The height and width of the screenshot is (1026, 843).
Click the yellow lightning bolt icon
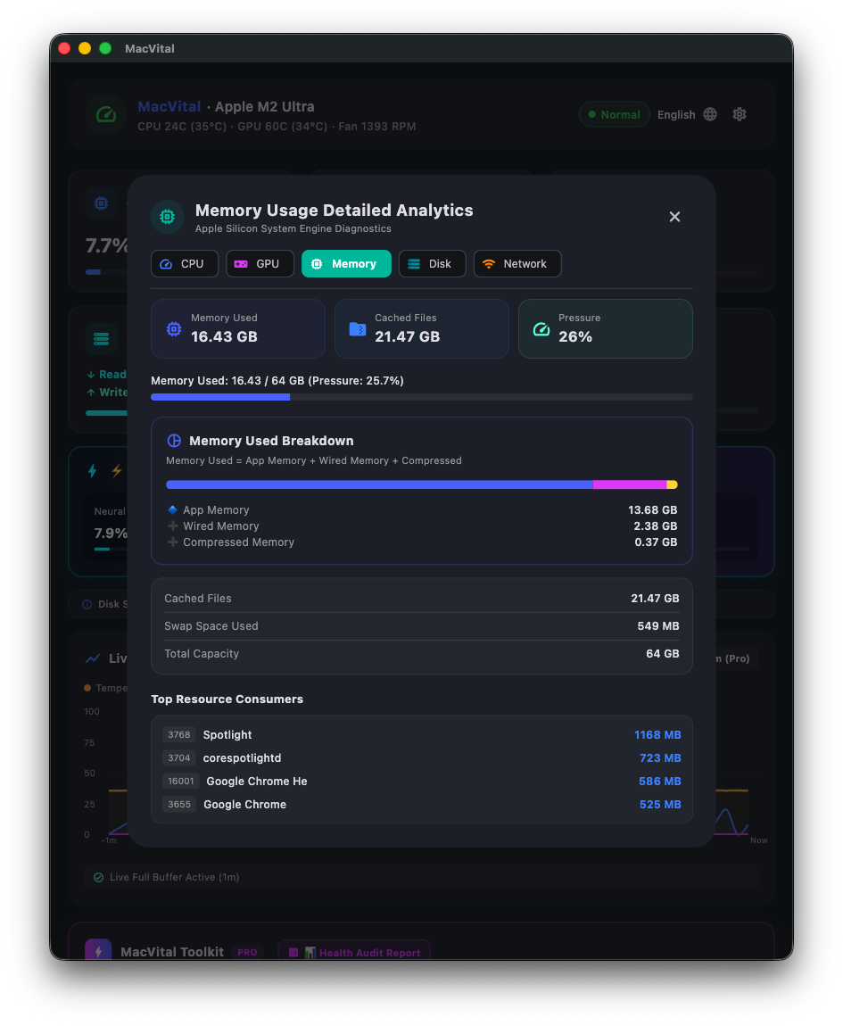pyautogui.click(x=117, y=470)
